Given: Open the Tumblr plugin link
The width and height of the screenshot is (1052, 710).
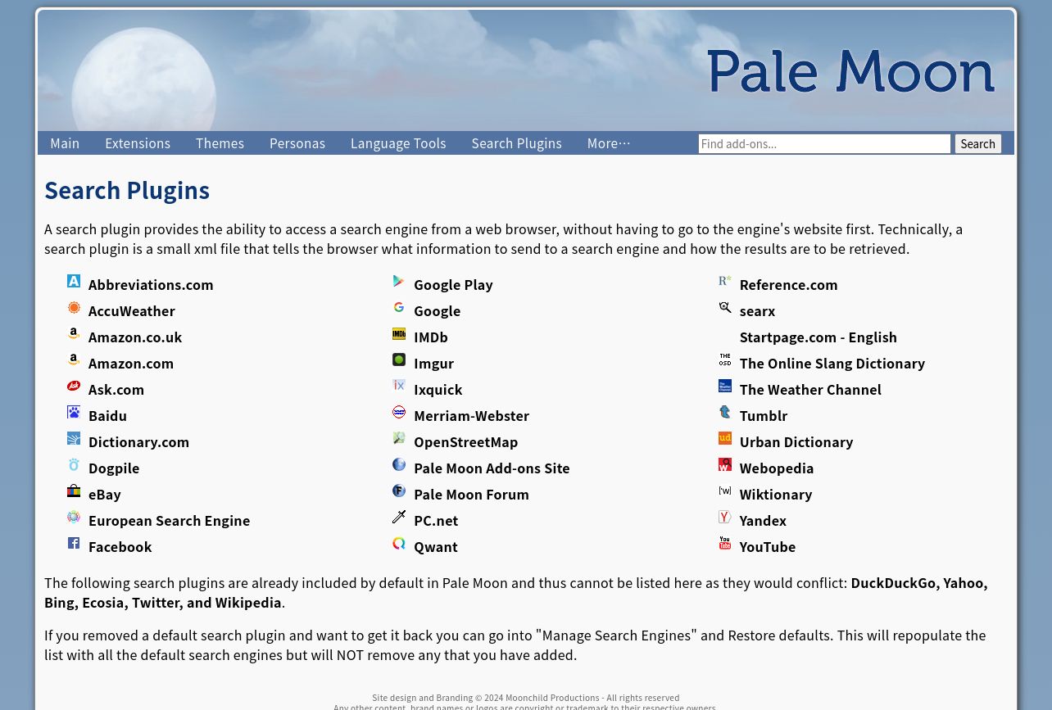Looking at the screenshot, I should point(763,416).
